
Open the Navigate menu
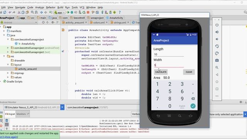(20, 7)
